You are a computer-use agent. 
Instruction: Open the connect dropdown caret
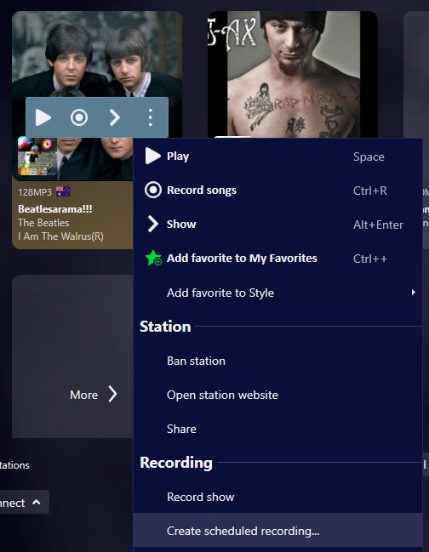tap(37, 502)
